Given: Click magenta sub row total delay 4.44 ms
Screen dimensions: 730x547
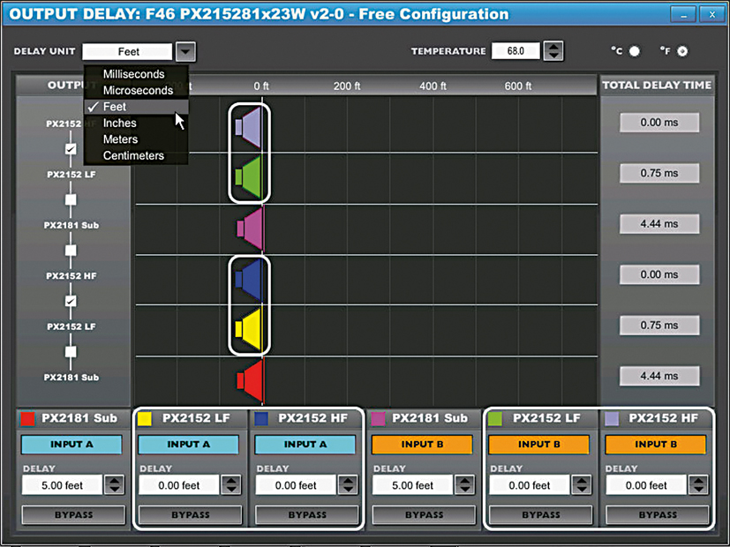Looking at the screenshot, I should click(659, 224).
